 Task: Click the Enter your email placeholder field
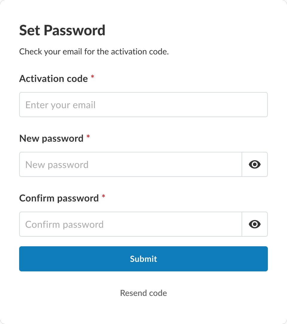pyautogui.click(x=120, y=105)
